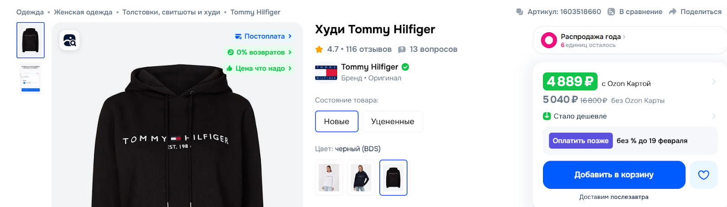
Task: Expand Ozon Card price details chevron
Action: coord(714,82)
